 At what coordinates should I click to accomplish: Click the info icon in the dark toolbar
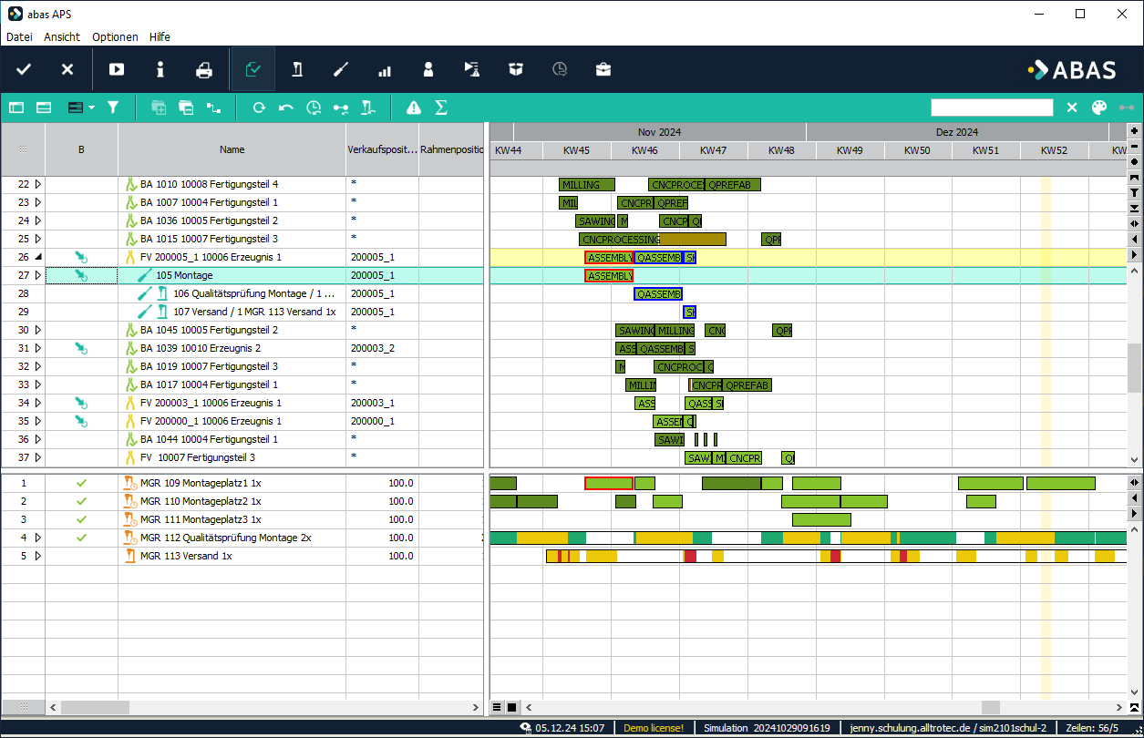coord(160,70)
